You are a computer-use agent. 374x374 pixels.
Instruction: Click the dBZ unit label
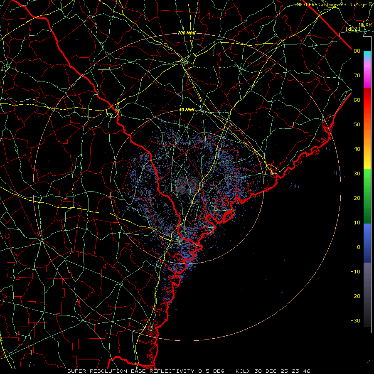(353, 29)
